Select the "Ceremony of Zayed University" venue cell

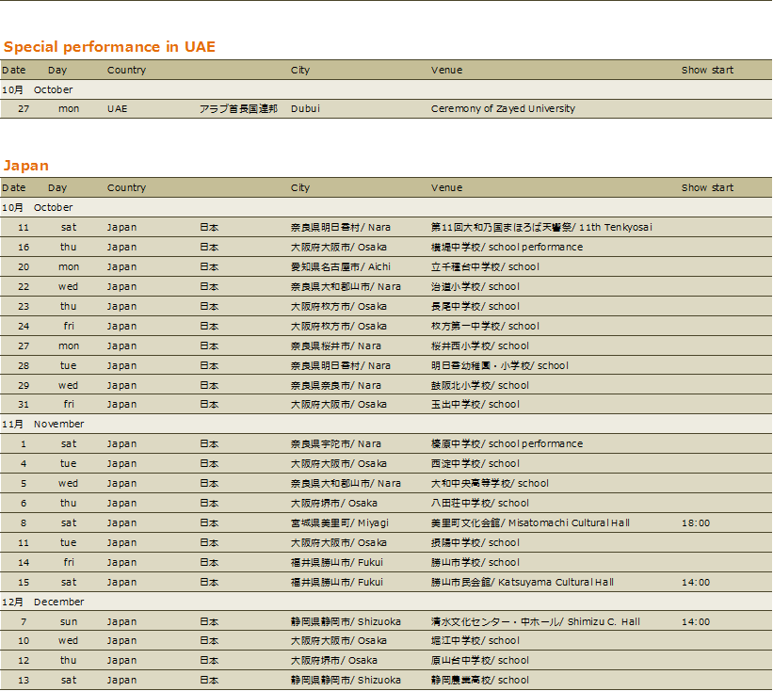coord(503,109)
